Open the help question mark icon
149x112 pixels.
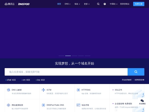(x=105, y=4)
